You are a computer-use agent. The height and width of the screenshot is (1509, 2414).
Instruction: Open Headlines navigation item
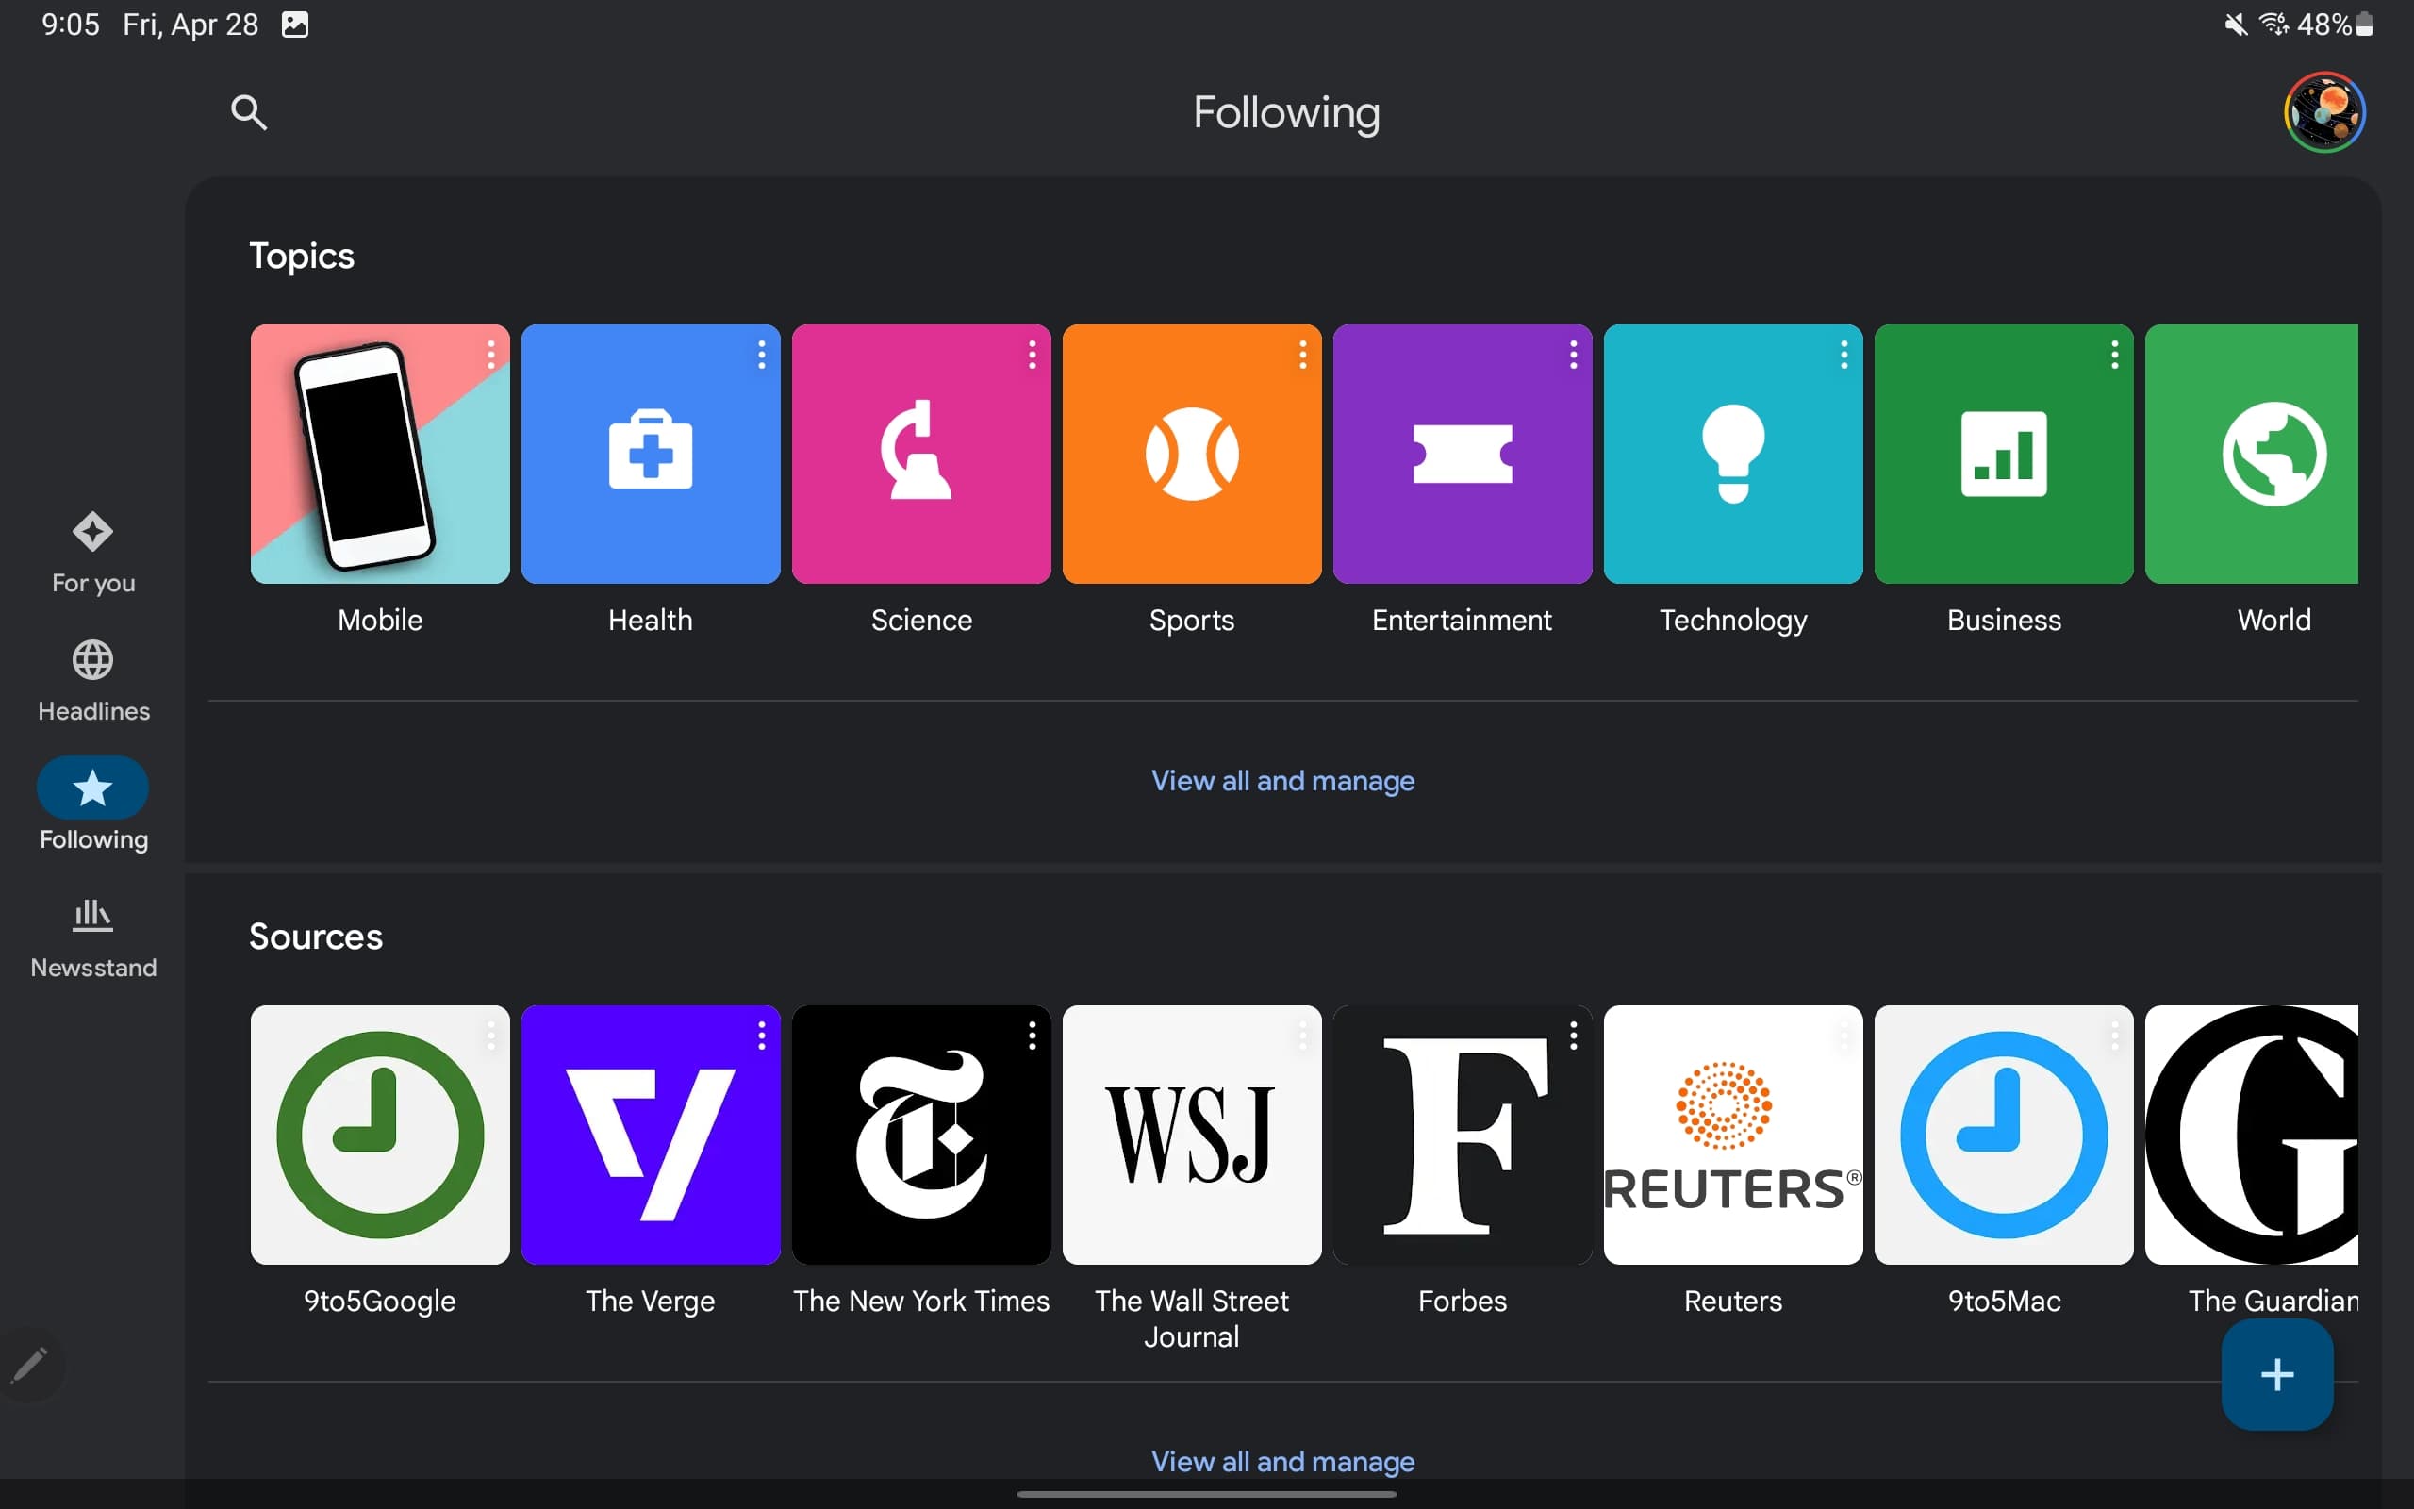tap(92, 681)
